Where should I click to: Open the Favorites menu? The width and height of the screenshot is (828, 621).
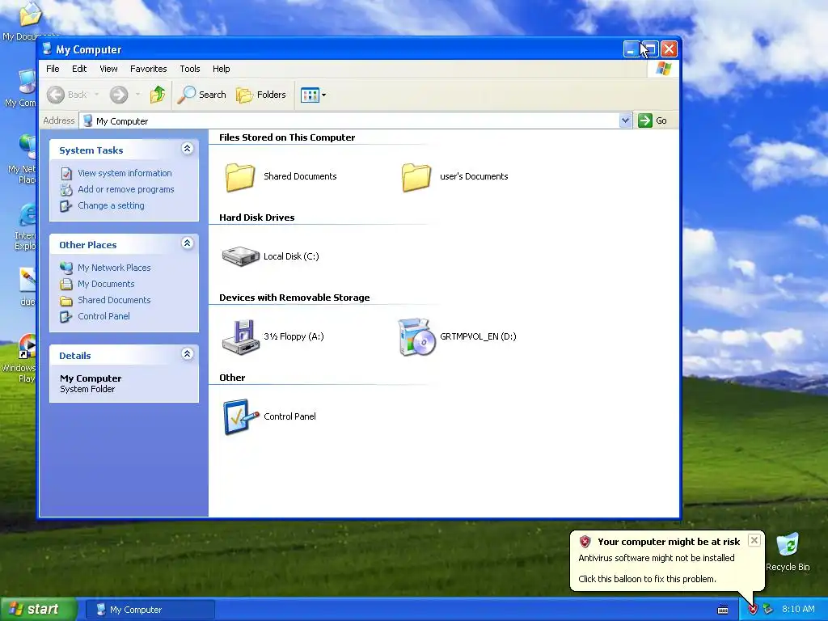tap(149, 69)
